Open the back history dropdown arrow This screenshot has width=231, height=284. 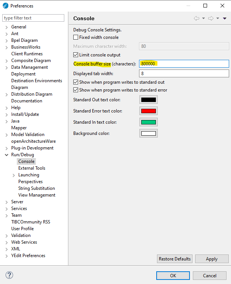pos(203,18)
